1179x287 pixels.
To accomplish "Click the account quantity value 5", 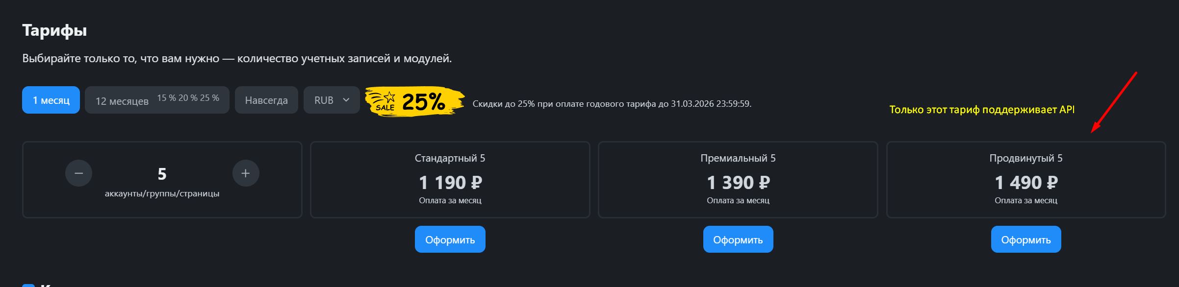I will [162, 174].
